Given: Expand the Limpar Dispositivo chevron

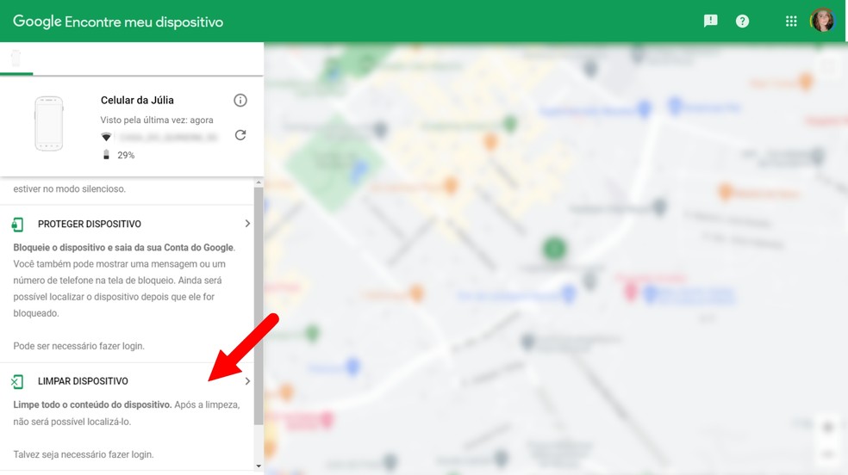Looking at the screenshot, I should [247, 381].
